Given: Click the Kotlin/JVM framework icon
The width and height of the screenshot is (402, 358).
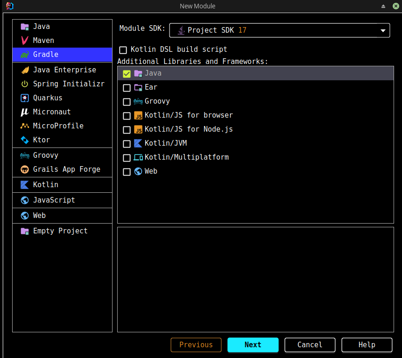Looking at the screenshot, I should pos(138,143).
